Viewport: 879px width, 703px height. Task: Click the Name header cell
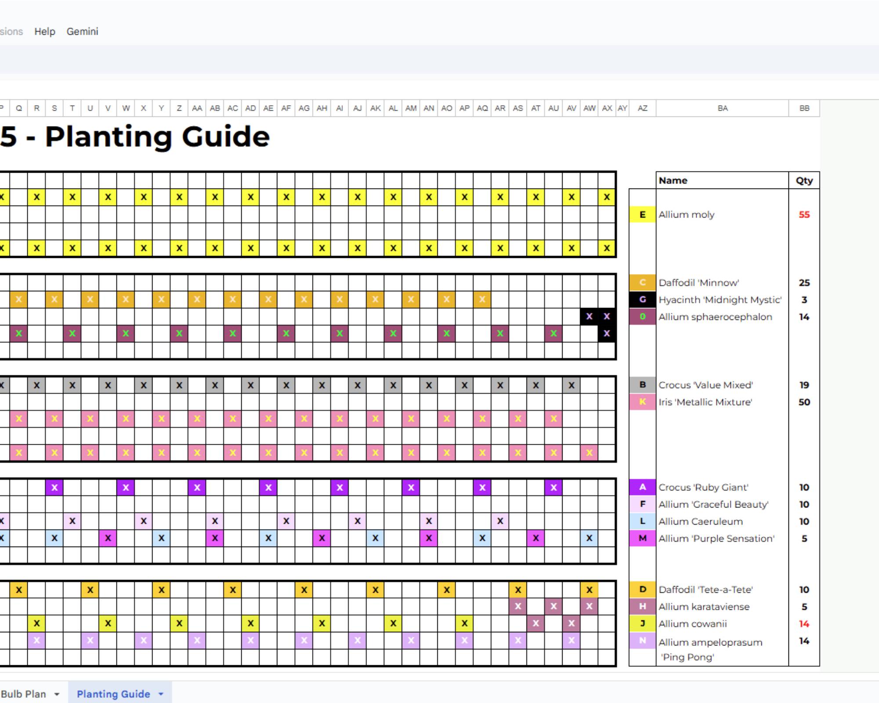(672, 180)
